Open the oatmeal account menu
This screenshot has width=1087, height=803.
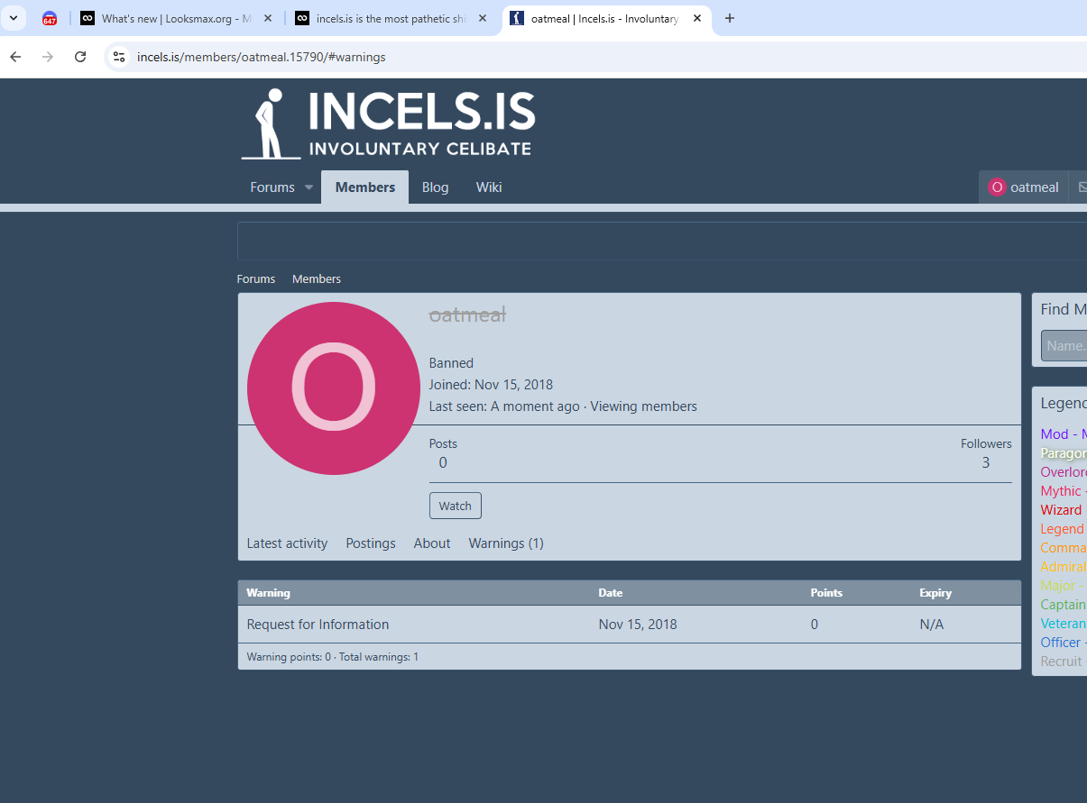[1024, 187]
